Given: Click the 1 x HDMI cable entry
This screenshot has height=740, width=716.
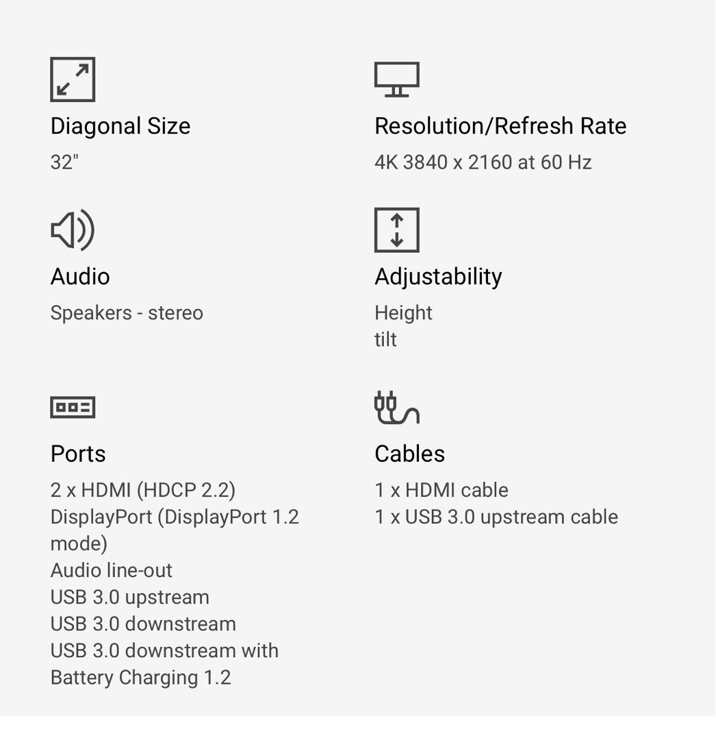Looking at the screenshot, I should tap(442, 491).
